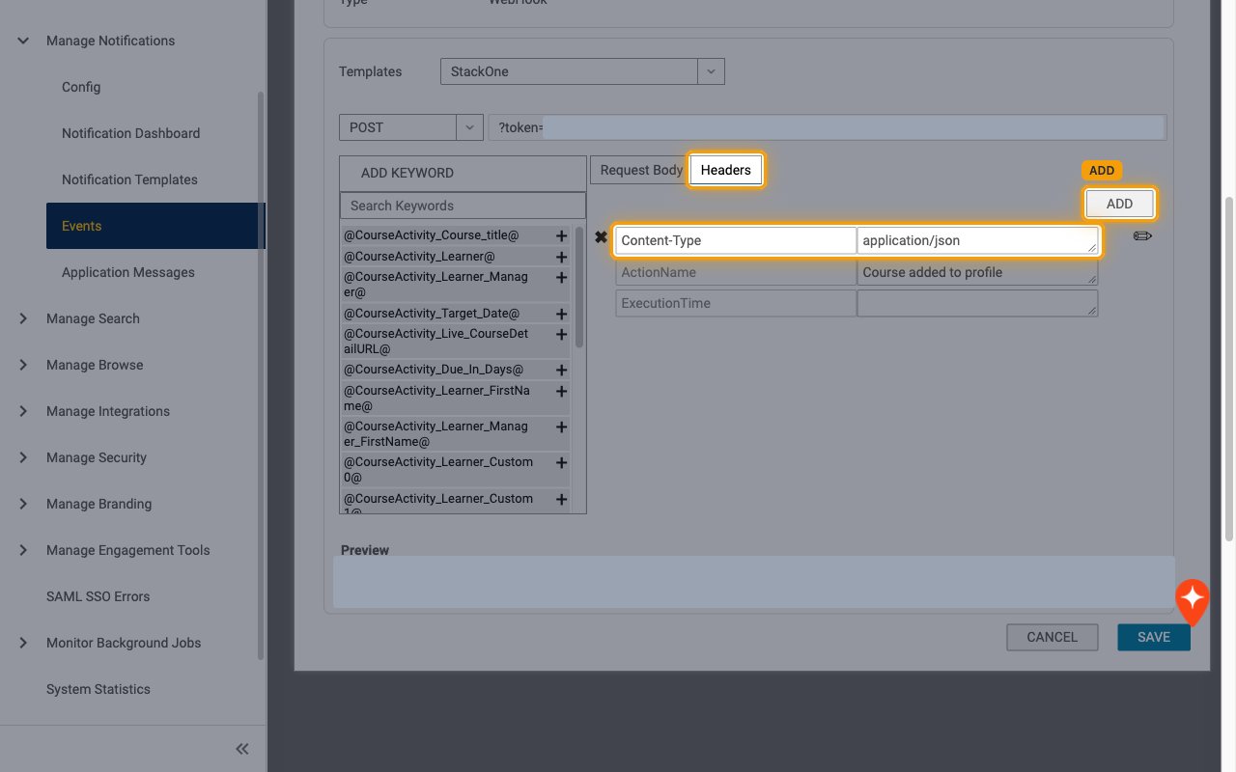Expand the Manage Engagement Tools section
The image size is (1236, 772).
click(x=23, y=550)
